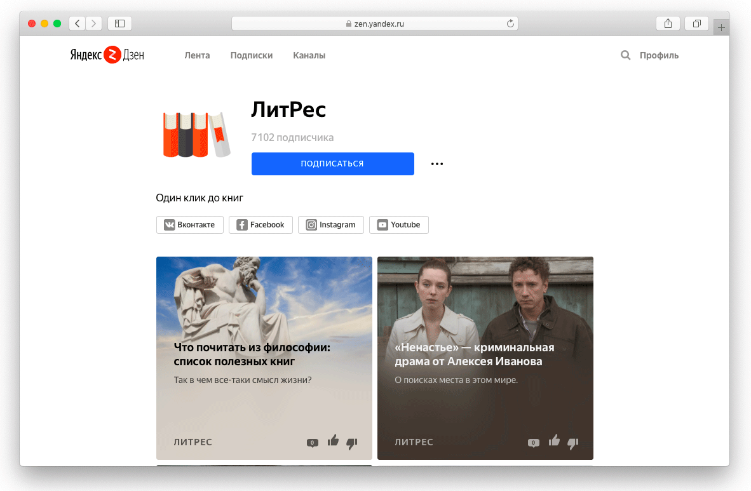Image resolution: width=751 pixels, height=491 pixels.
Task: Open the three-dots more options menu
Action: click(x=436, y=164)
